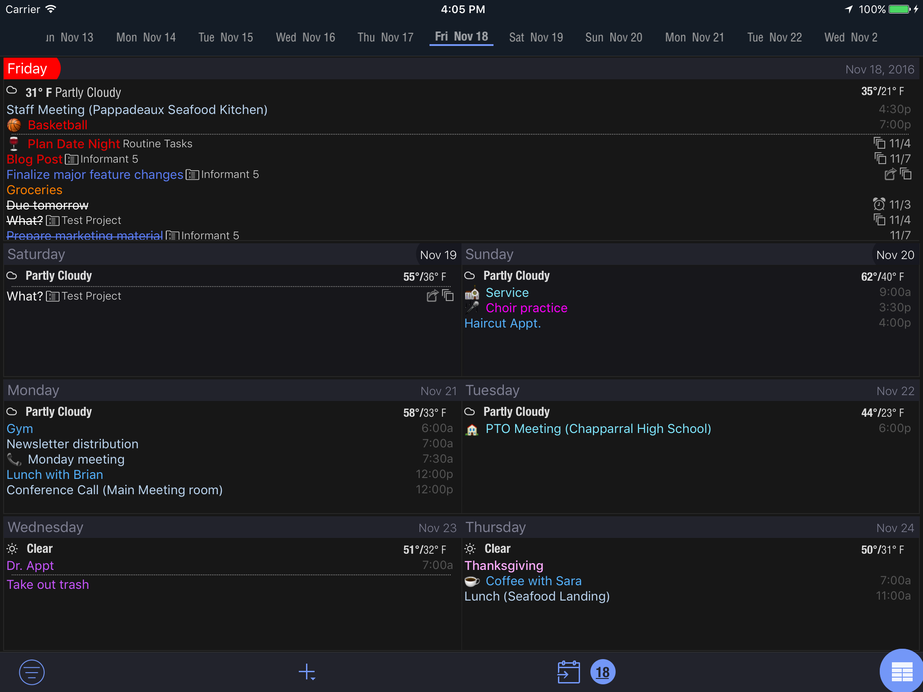Screen dimensions: 923x692
Task: Switch to the Mon Nov 21 tab
Action: tap(695, 37)
